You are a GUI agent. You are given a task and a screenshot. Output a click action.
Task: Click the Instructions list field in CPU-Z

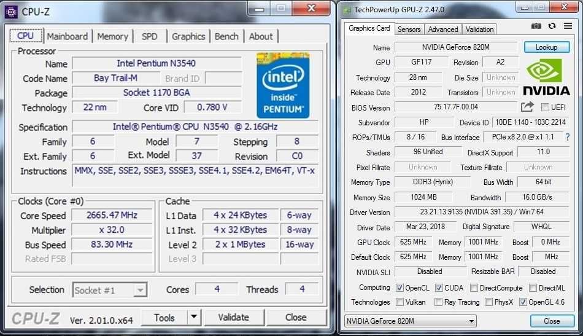coord(195,175)
